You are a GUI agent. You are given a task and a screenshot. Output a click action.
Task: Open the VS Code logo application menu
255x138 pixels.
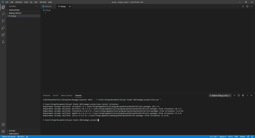coord(2,2)
